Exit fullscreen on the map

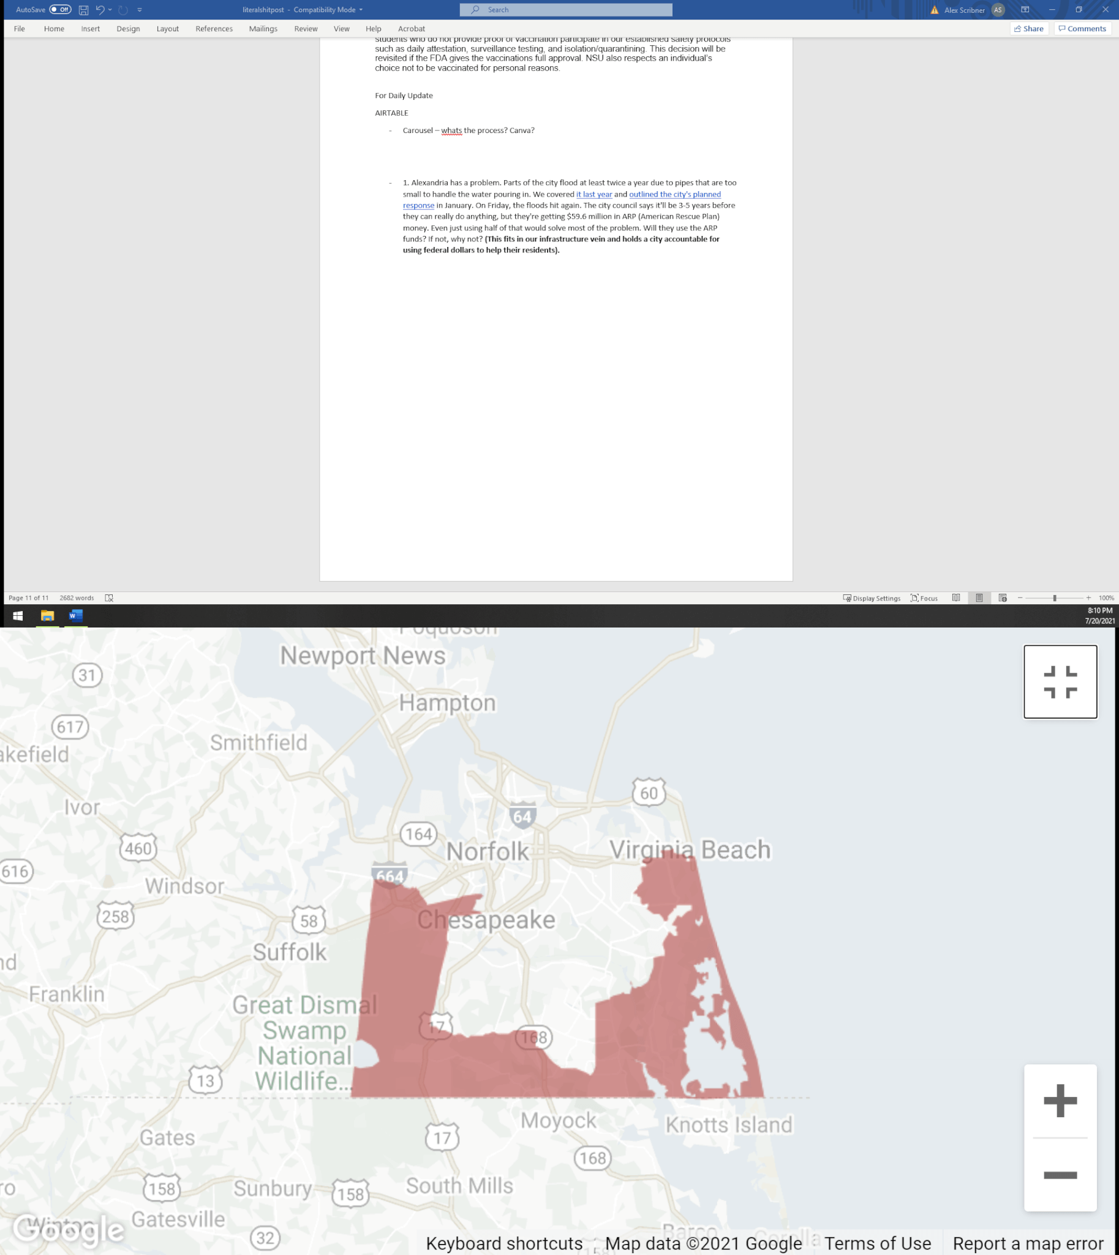1060,681
